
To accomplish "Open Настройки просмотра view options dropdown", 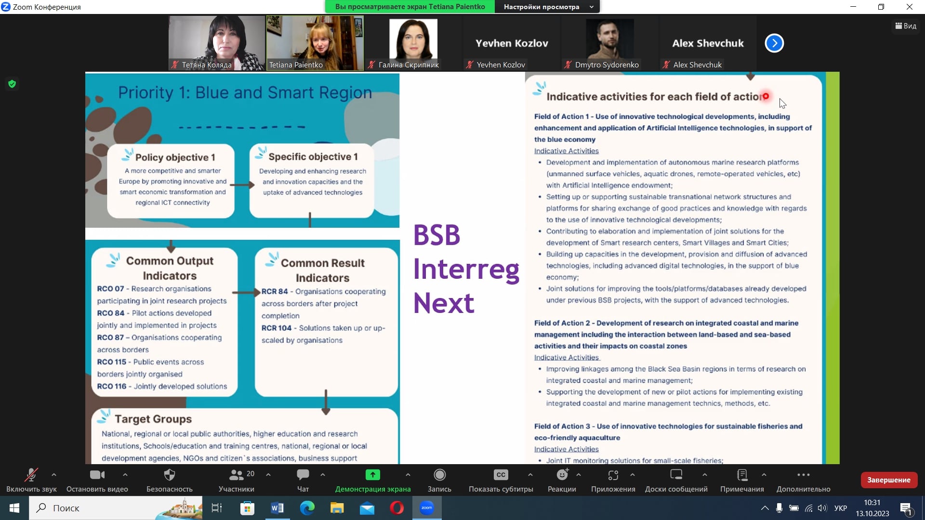I will coord(547,7).
